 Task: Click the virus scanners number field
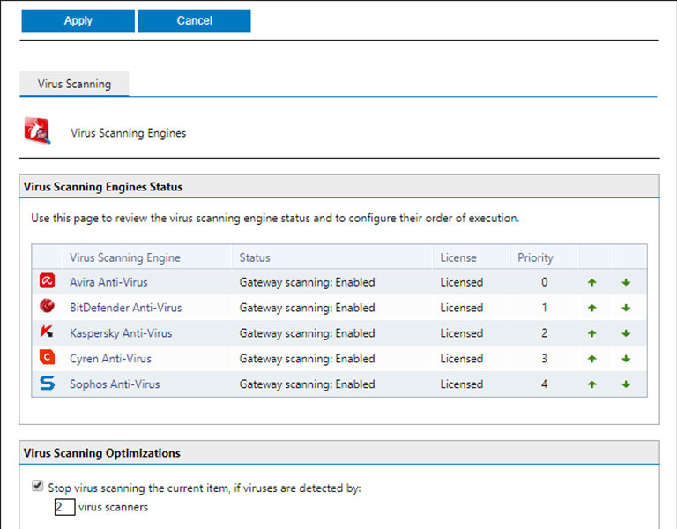click(x=64, y=507)
